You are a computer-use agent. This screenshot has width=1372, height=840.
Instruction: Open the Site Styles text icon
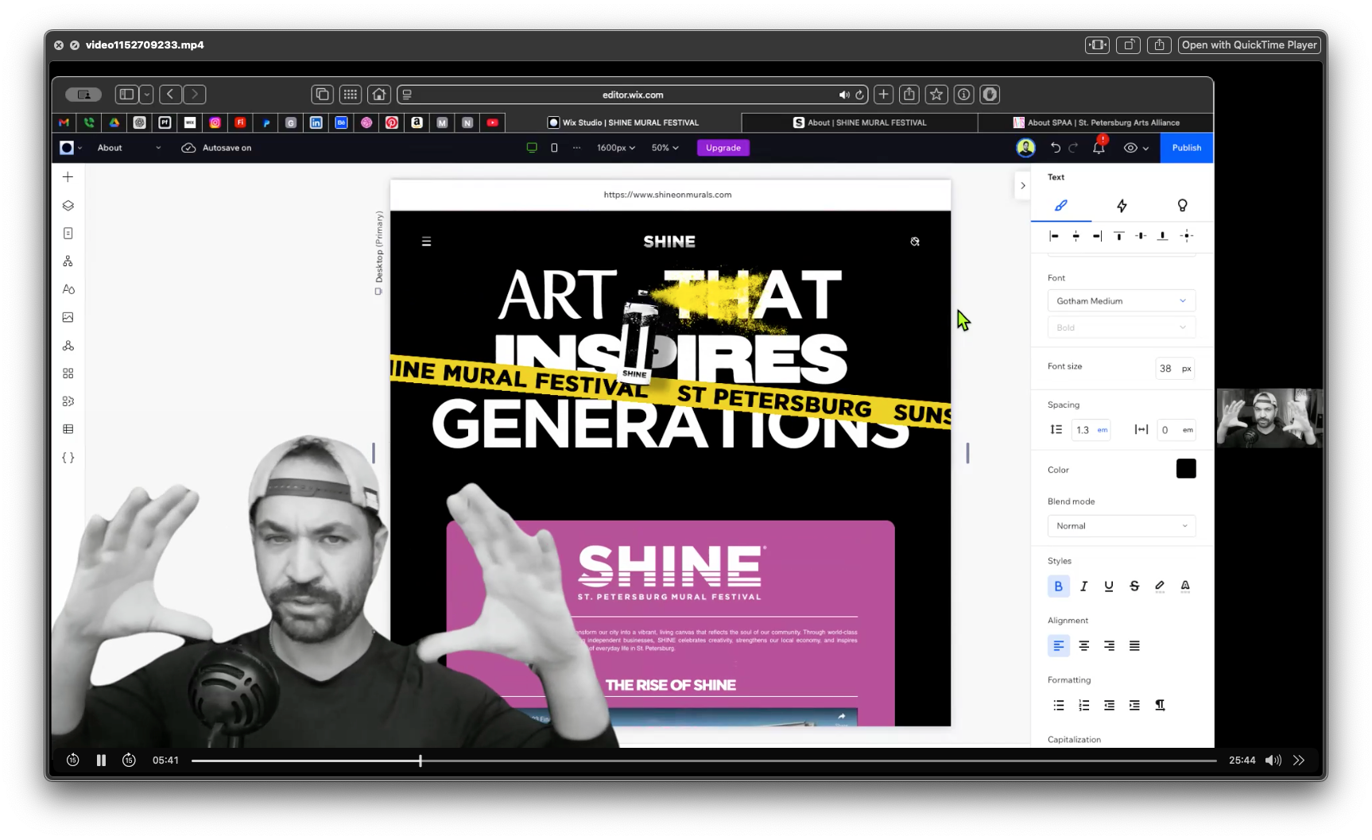[68, 289]
